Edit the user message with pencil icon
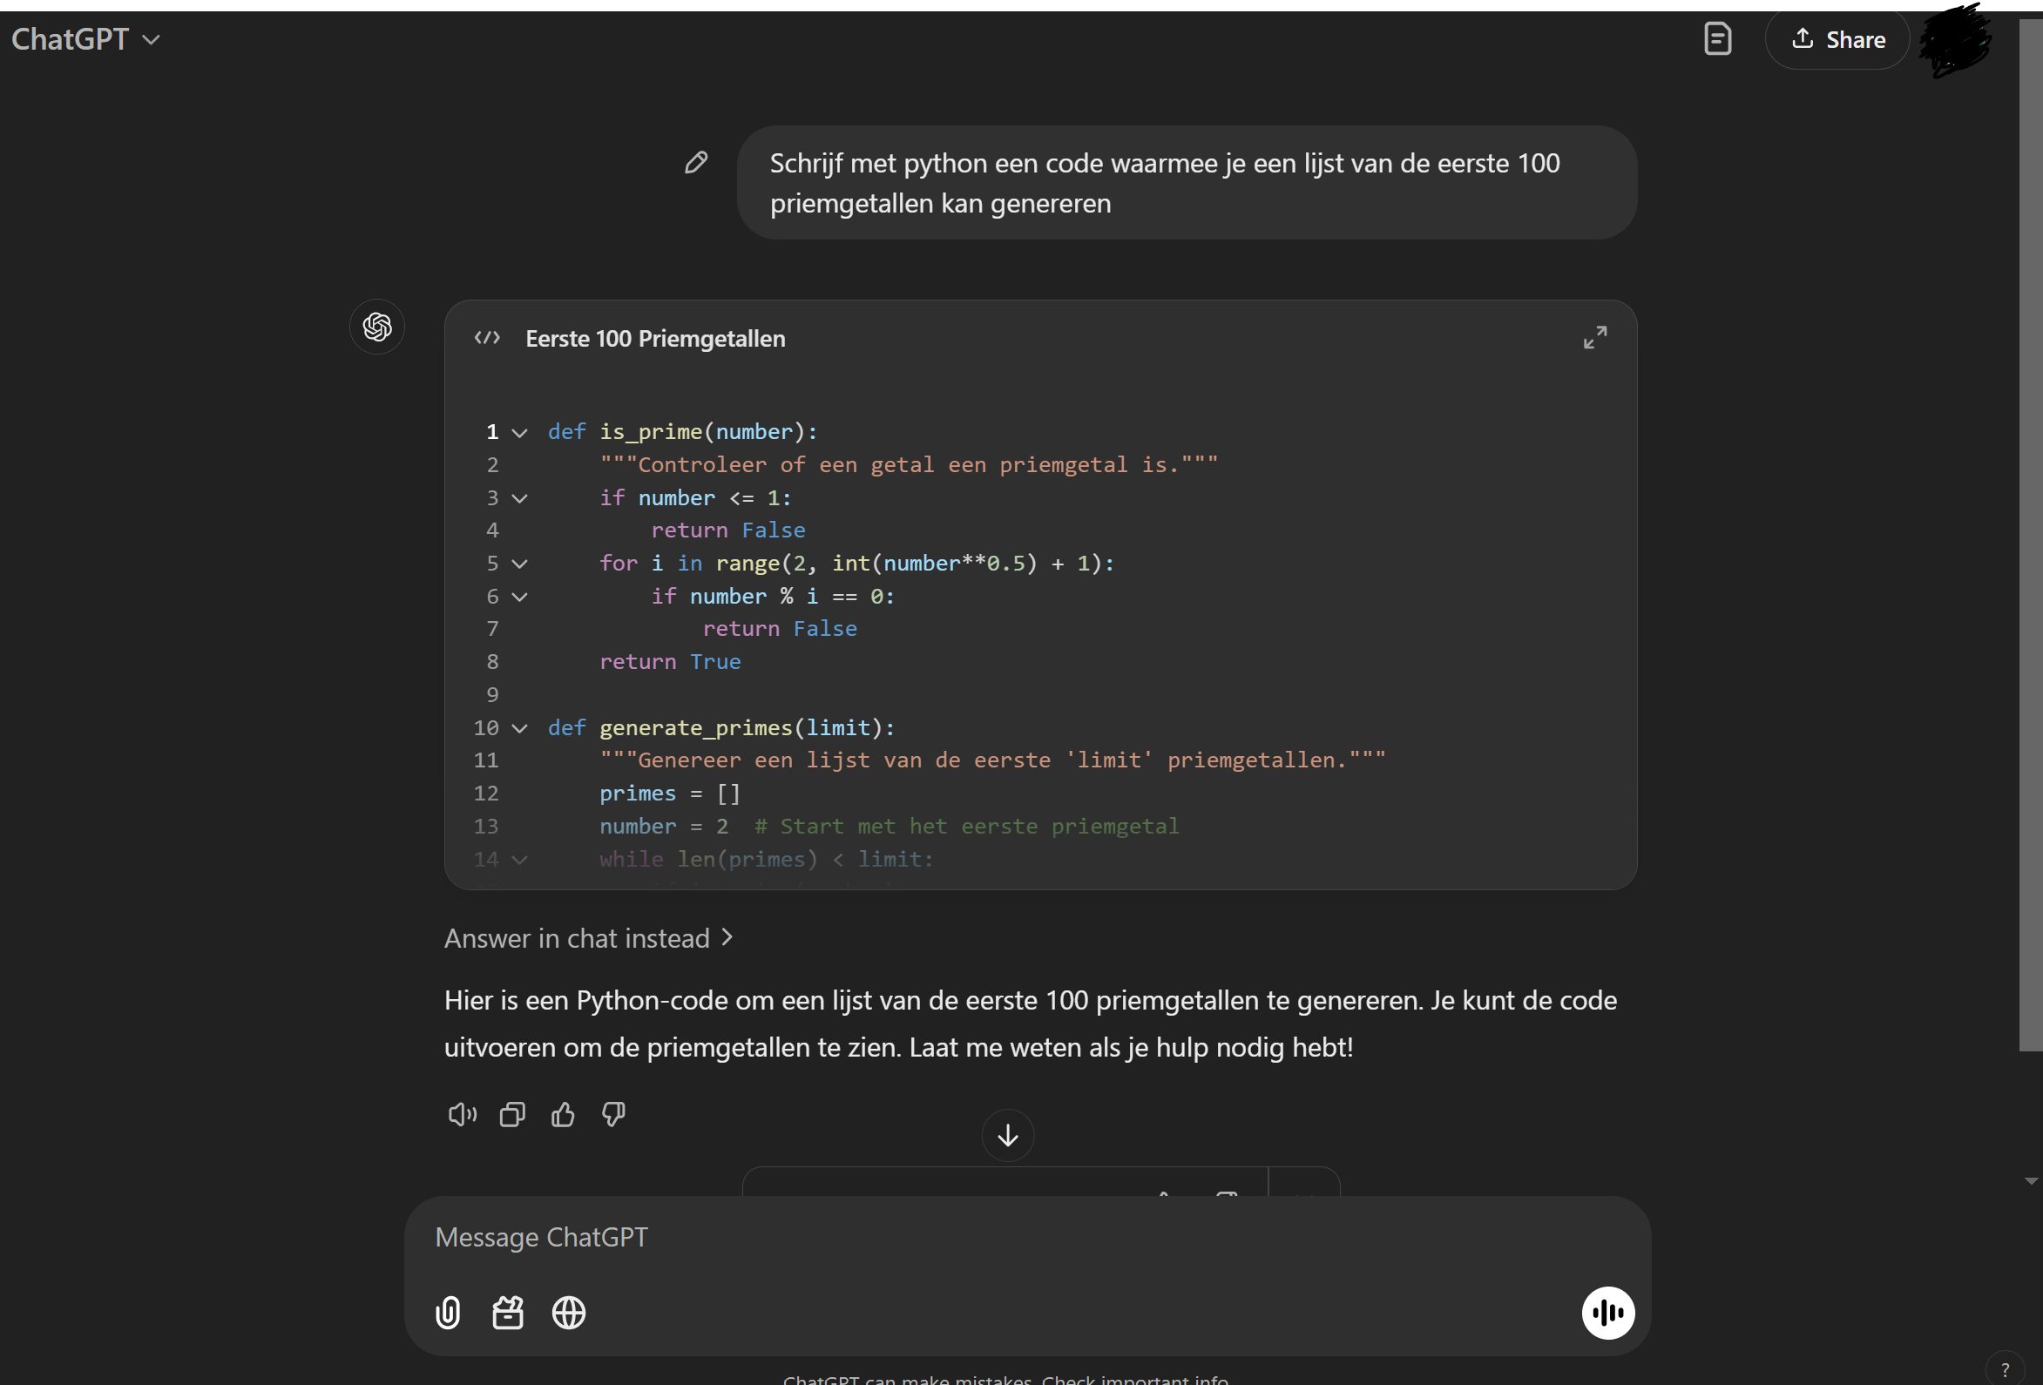The height and width of the screenshot is (1385, 2043). point(696,163)
